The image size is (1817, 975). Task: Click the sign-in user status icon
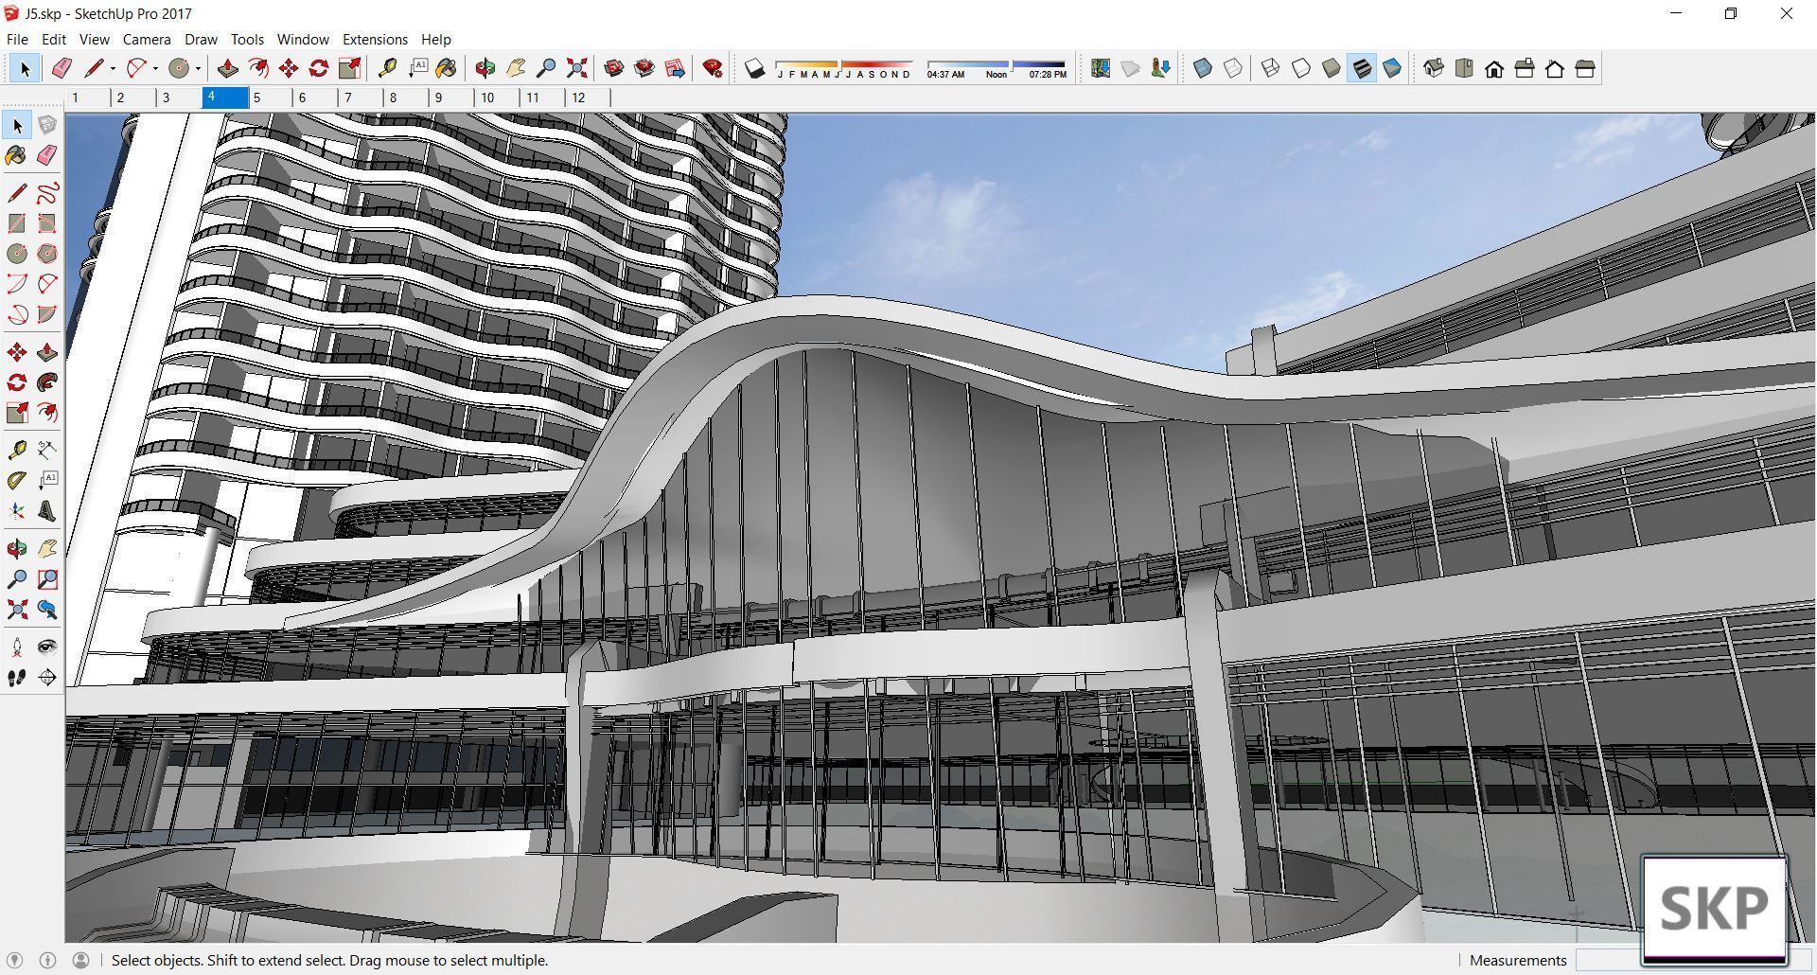(x=81, y=960)
